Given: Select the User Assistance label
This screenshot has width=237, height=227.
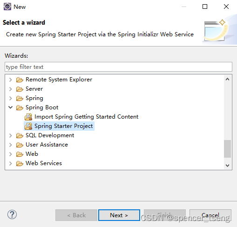Looking at the screenshot, I should 47,145.
